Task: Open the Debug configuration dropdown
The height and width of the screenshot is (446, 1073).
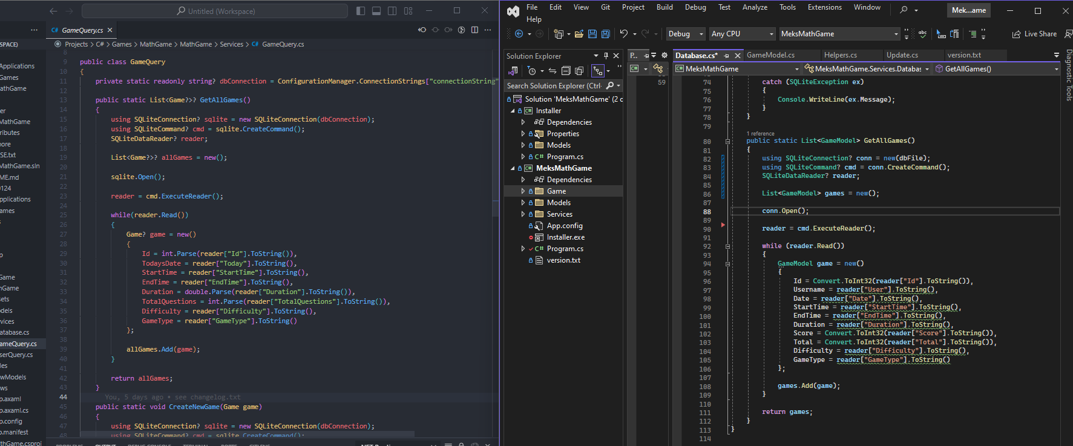Action: (x=686, y=34)
